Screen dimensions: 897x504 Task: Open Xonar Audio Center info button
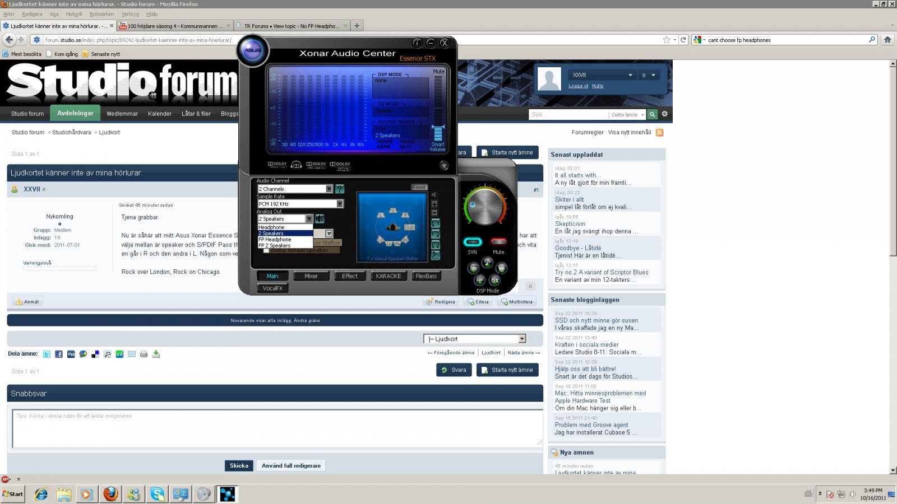click(x=417, y=43)
